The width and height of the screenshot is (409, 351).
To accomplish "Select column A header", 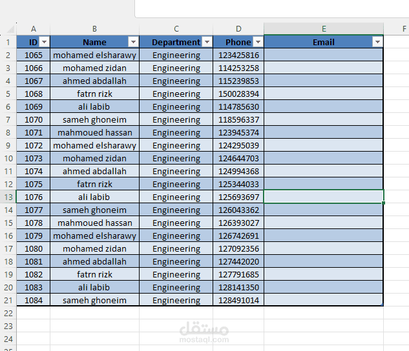I will point(34,28).
